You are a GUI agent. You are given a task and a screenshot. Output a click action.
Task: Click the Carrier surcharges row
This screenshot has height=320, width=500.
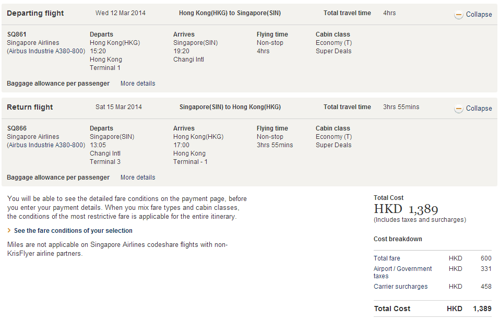click(400, 287)
